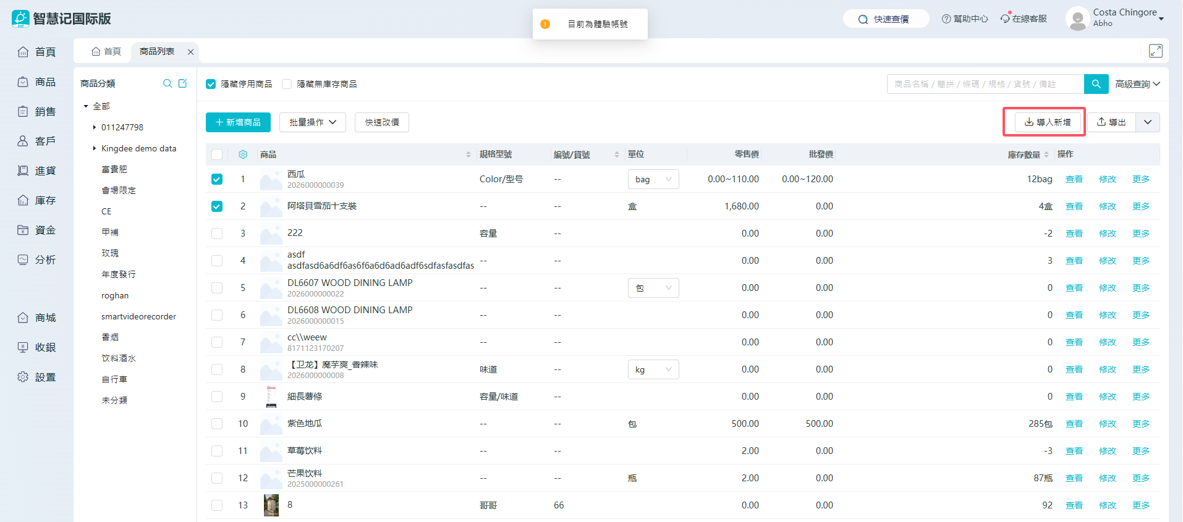This screenshot has height=522, width=1183.
Task: Focus the product name search input field
Action: point(985,84)
